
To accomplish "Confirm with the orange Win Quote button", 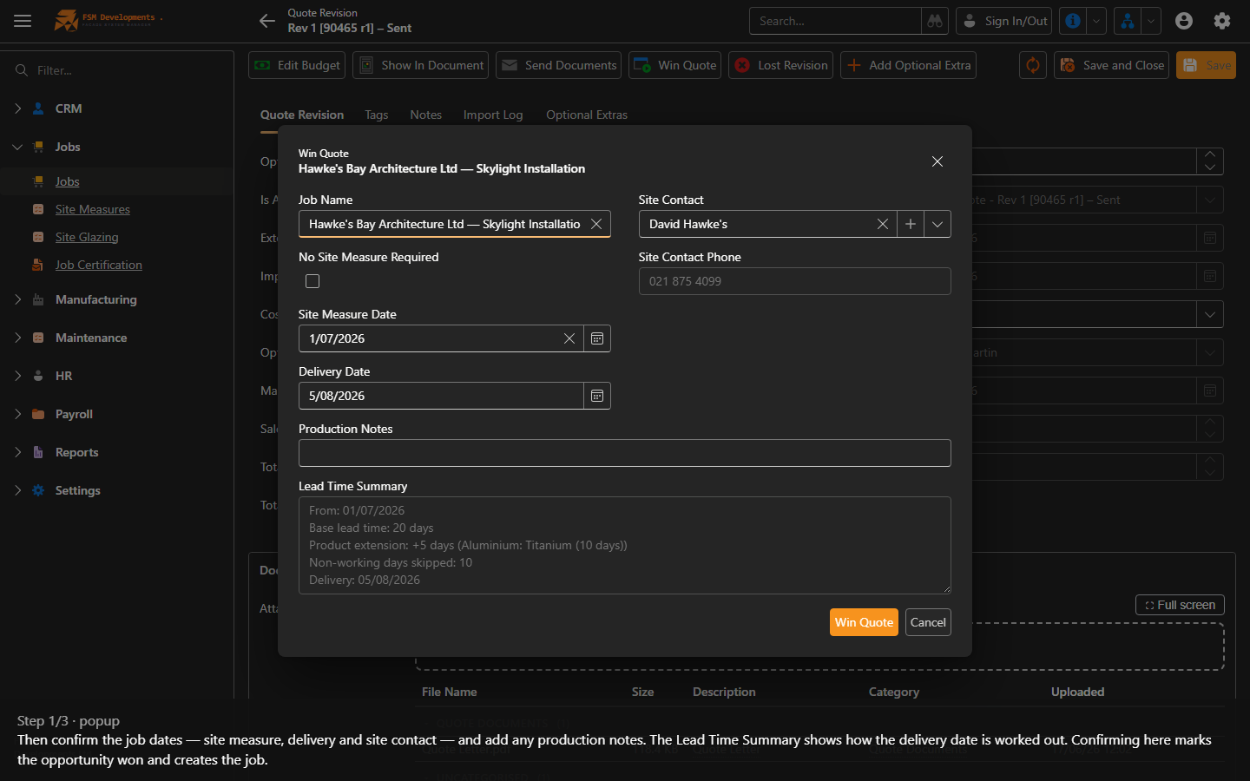I will click(x=864, y=622).
